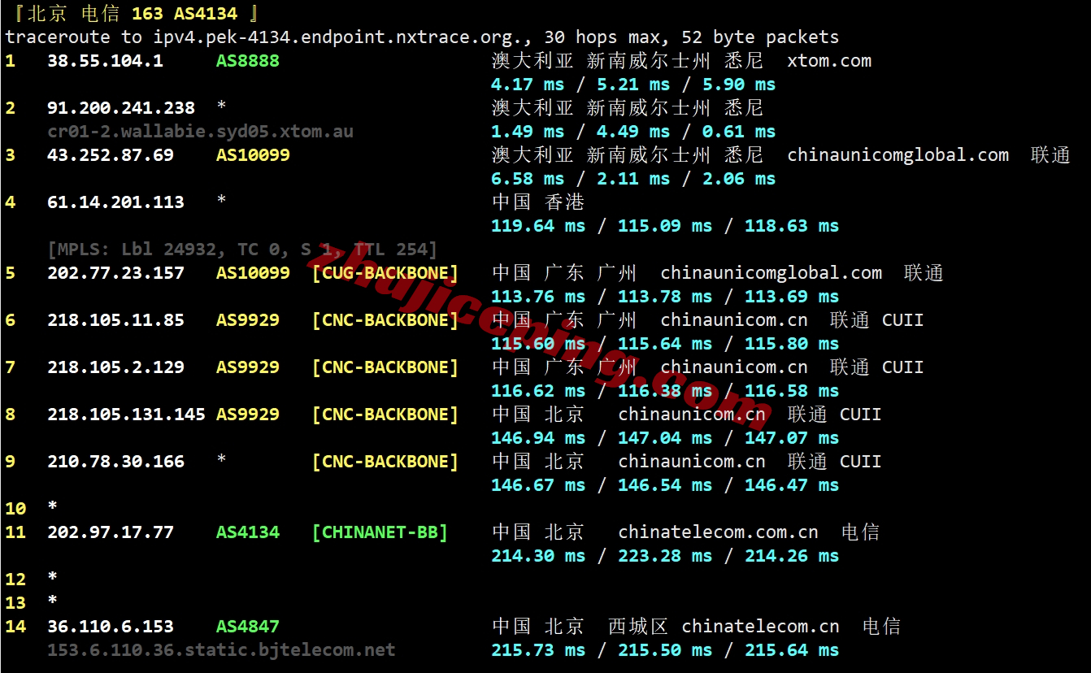
Task: Select IP address 218.105.11.85
Action: (115, 320)
